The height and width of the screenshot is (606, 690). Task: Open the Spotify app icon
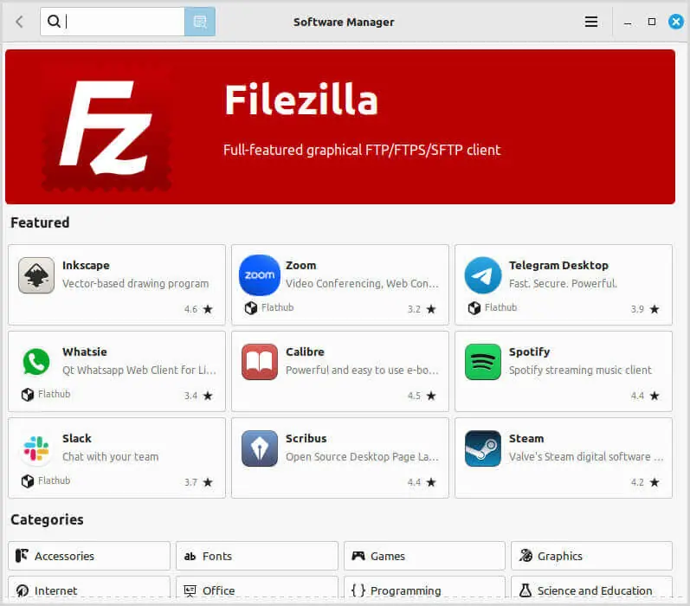(x=483, y=362)
